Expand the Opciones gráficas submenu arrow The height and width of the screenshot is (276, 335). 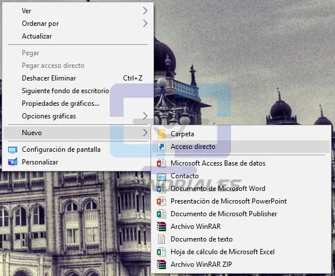(x=145, y=116)
